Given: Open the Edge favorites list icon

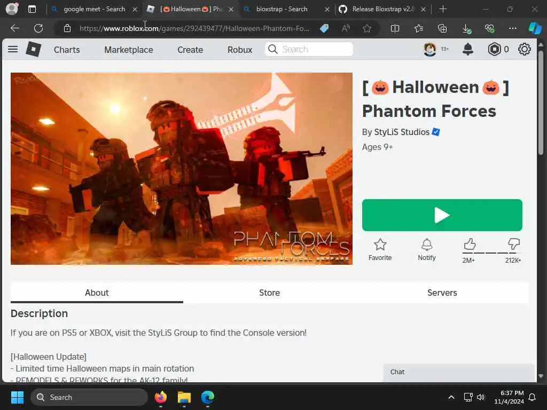Looking at the screenshot, I should coord(419,28).
